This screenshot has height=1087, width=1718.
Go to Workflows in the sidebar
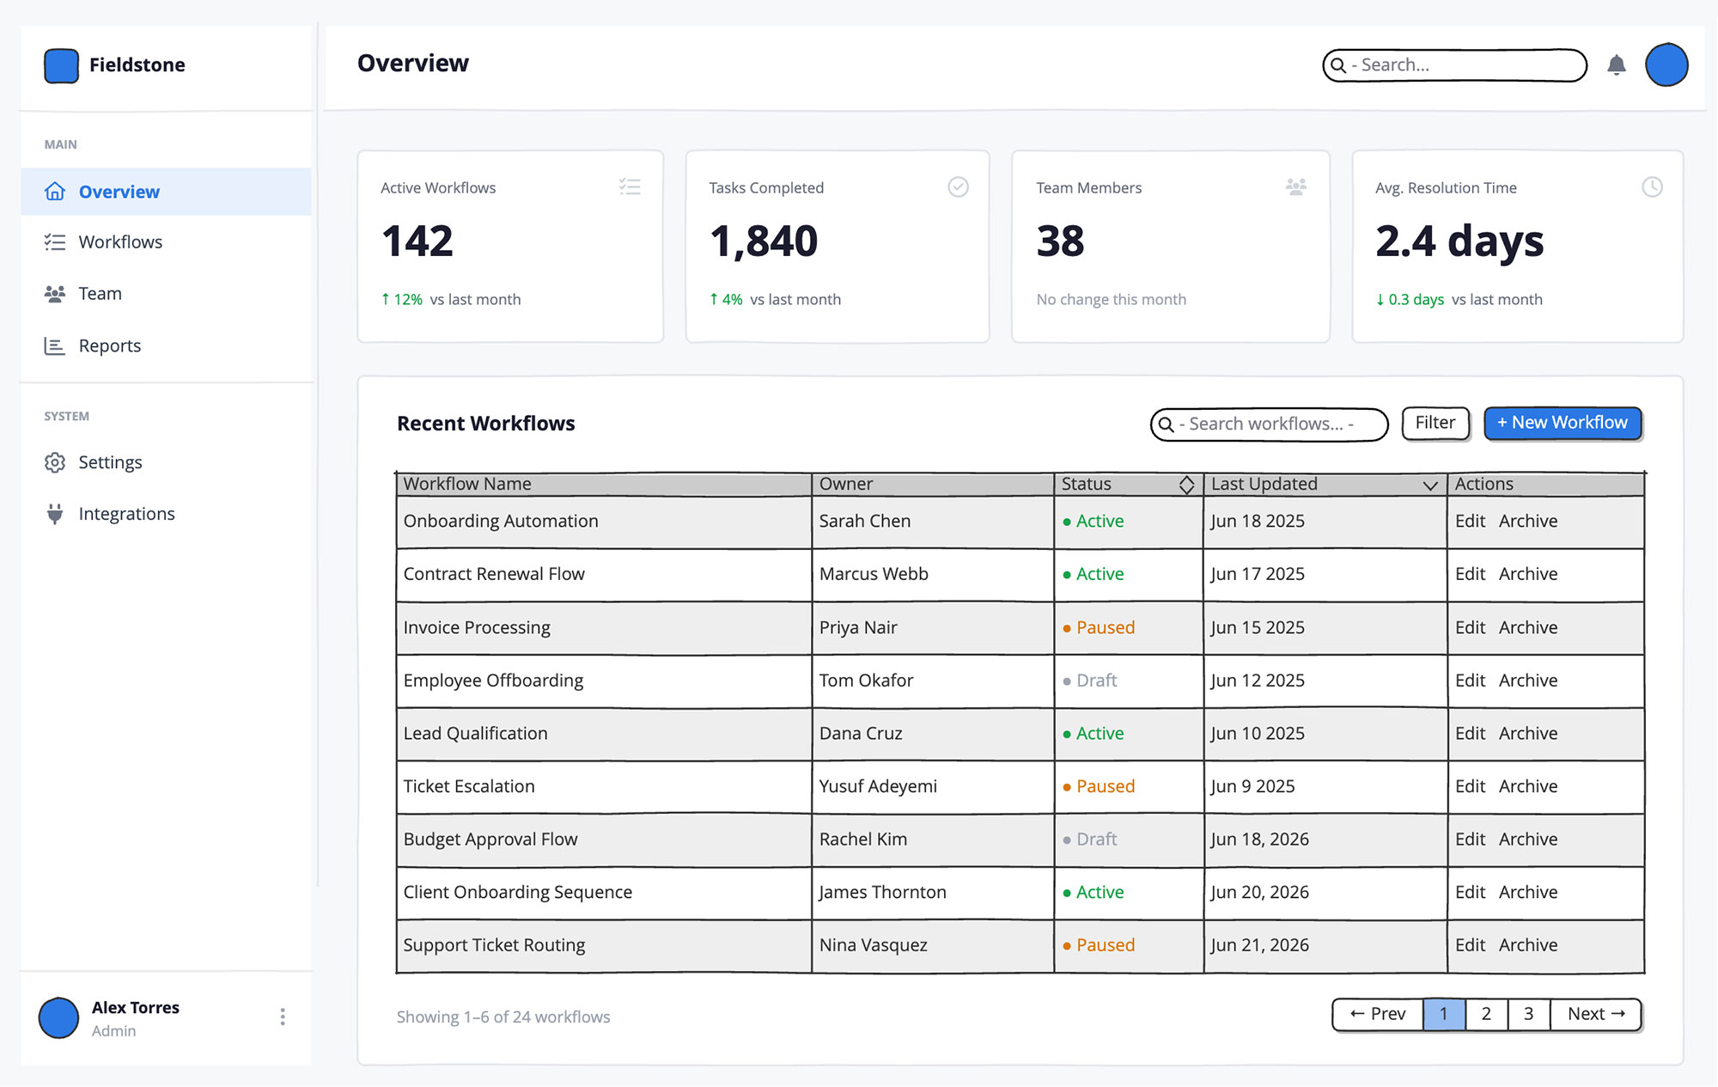167,242
